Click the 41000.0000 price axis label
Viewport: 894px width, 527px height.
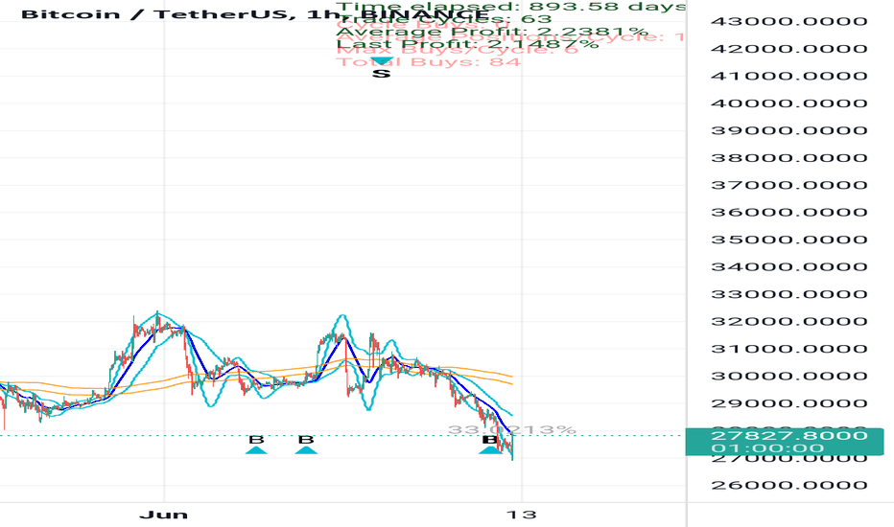pos(789,77)
